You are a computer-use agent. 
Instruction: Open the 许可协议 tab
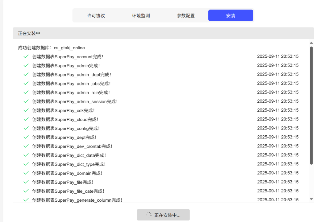[x=96, y=15]
